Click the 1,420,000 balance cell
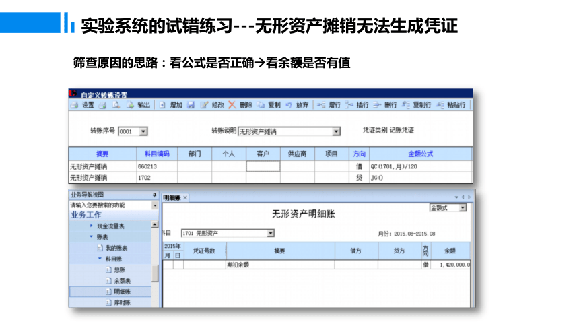This screenshot has width=579, height=326. click(x=450, y=265)
